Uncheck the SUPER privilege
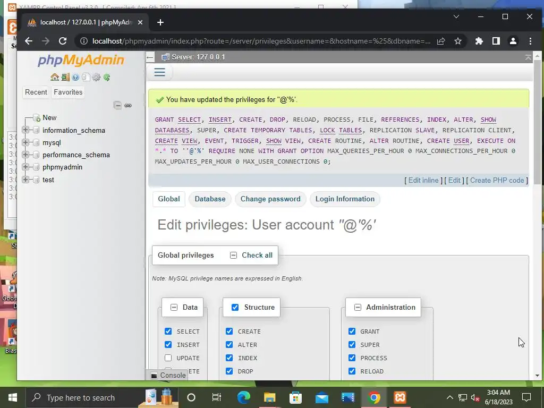This screenshot has height=408, width=544. pos(352,344)
